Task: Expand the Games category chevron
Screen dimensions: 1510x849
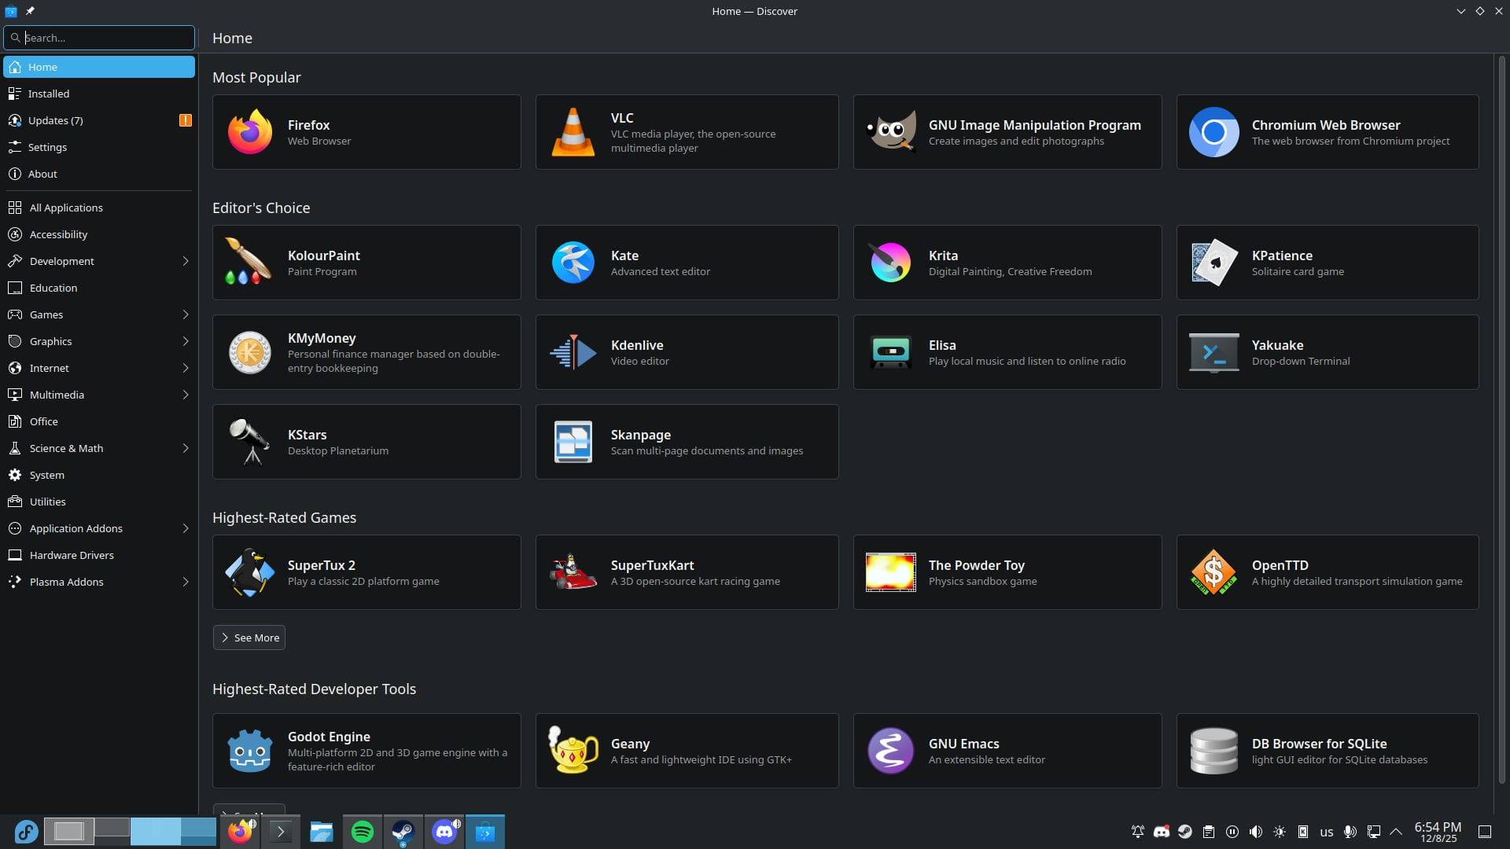Action: (186, 314)
